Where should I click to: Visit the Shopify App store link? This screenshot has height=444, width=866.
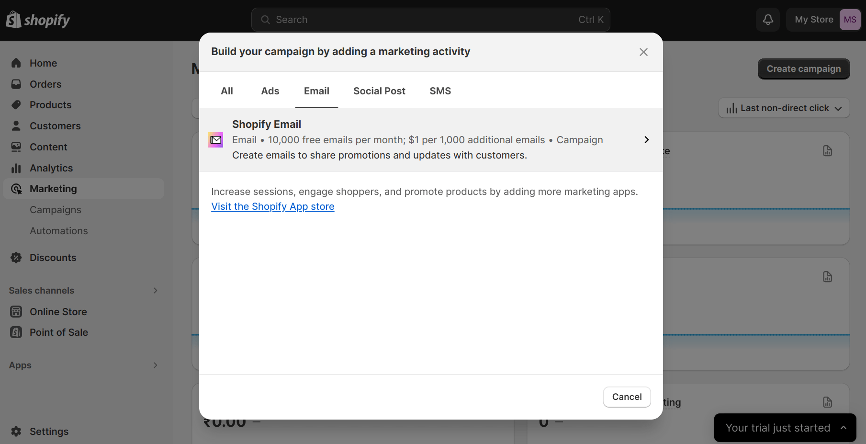(272, 206)
